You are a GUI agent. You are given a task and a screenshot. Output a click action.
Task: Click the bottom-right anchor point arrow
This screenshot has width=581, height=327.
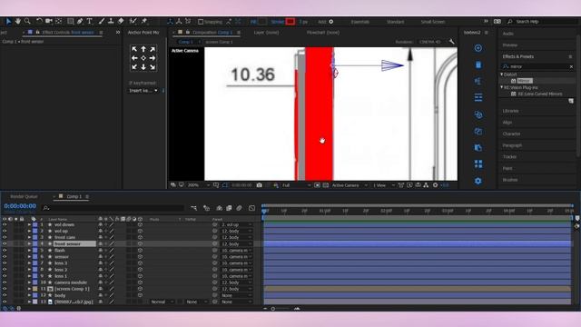153,67
